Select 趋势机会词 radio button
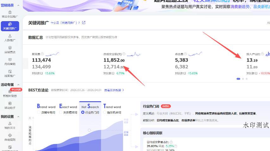Screen dimensions: 270x151 [x=105, y=113]
